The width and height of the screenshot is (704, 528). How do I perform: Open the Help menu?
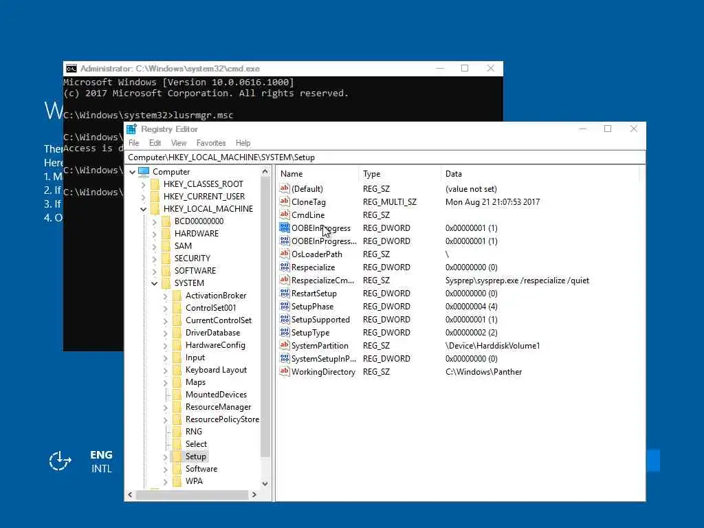pyautogui.click(x=243, y=143)
